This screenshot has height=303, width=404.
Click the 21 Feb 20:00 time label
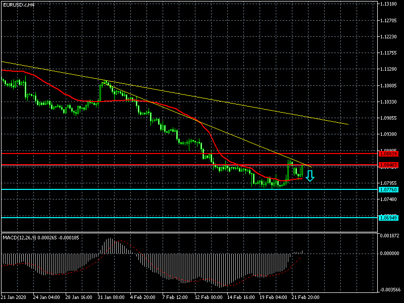pos(307,297)
